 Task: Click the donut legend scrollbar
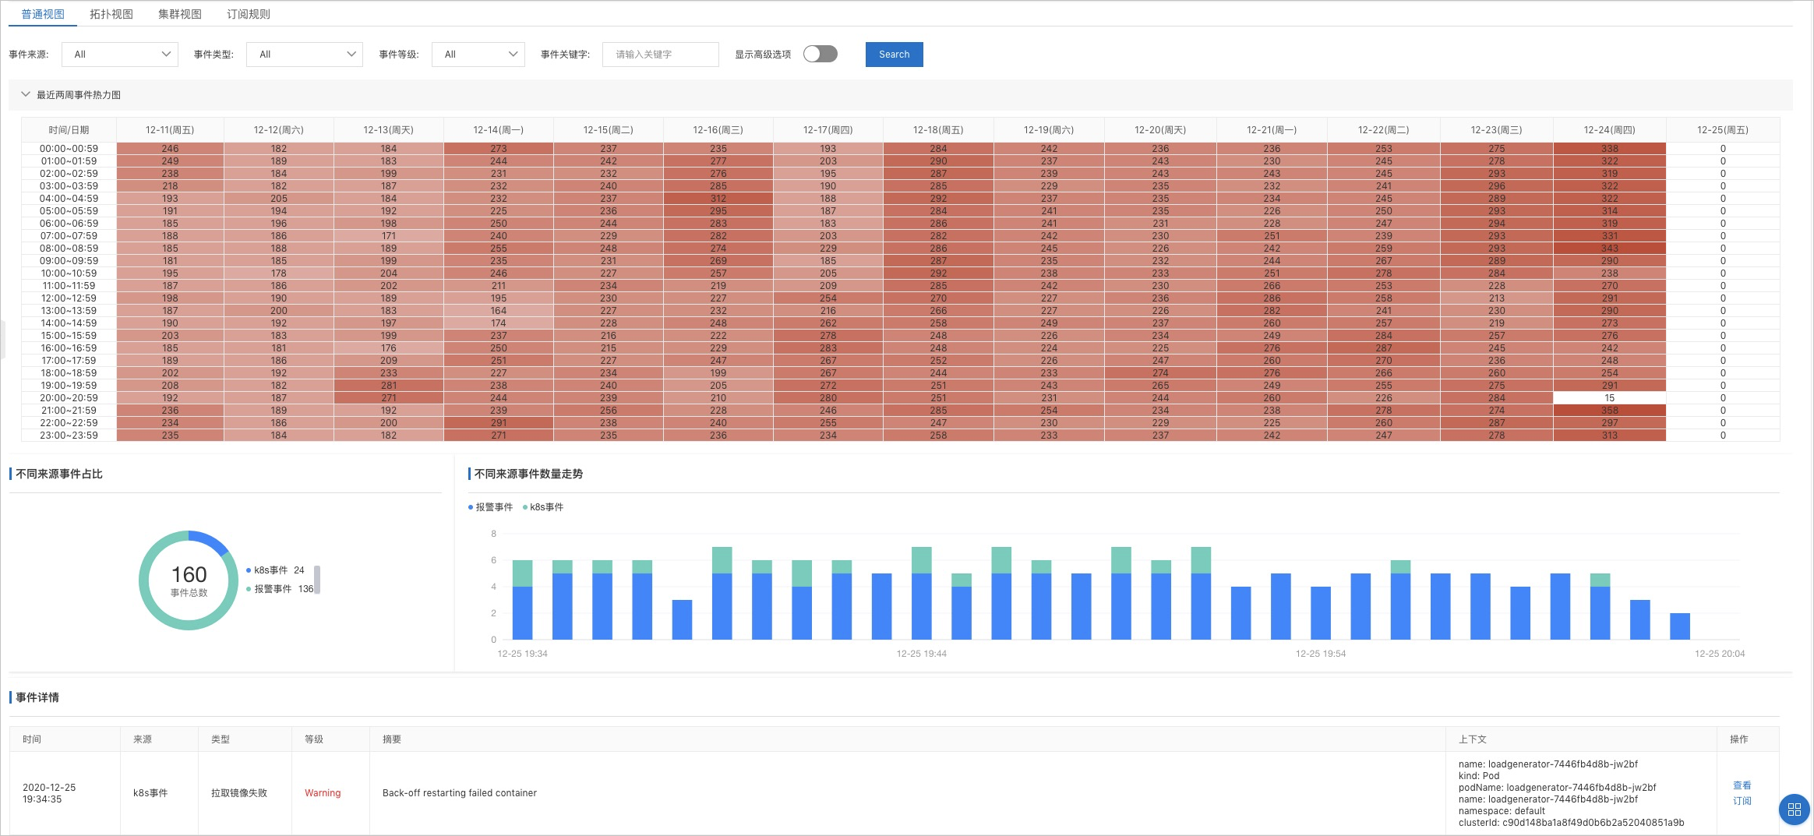[x=317, y=580]
